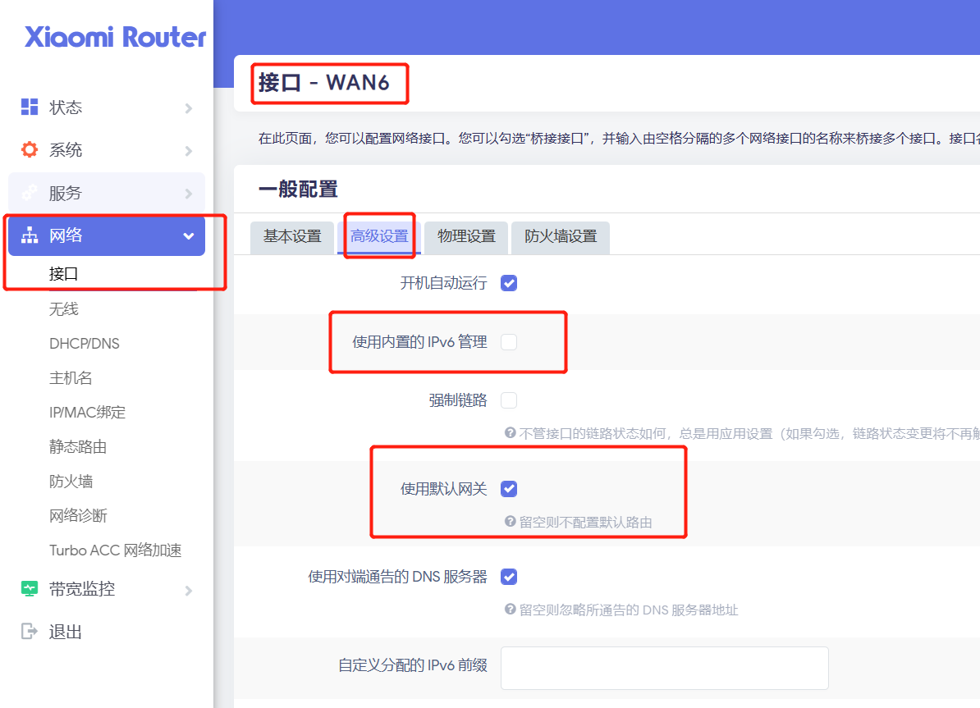Viewport: 980px width, 708px height.
Task: Select the 状态 status icon in sidebar
Action: (29, 107)
